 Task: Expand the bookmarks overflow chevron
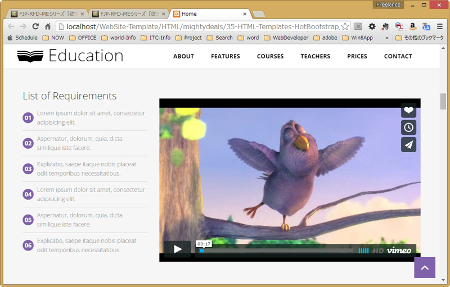pos(387,38)
